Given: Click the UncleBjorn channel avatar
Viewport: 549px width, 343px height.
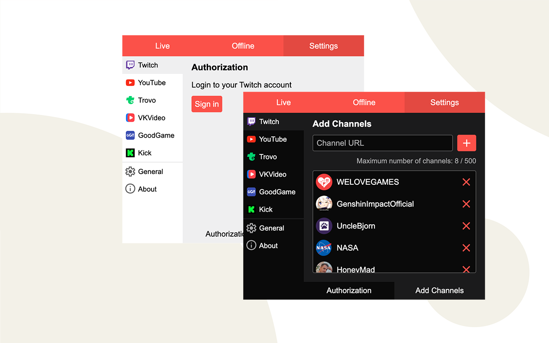Looking at the screenshot, I should [324, 226].
